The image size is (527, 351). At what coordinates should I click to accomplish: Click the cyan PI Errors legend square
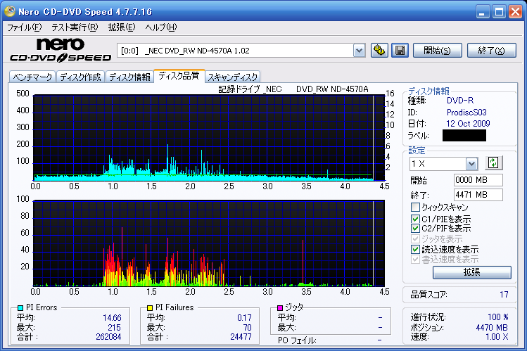pyautogui.click(x=20, y=307)
